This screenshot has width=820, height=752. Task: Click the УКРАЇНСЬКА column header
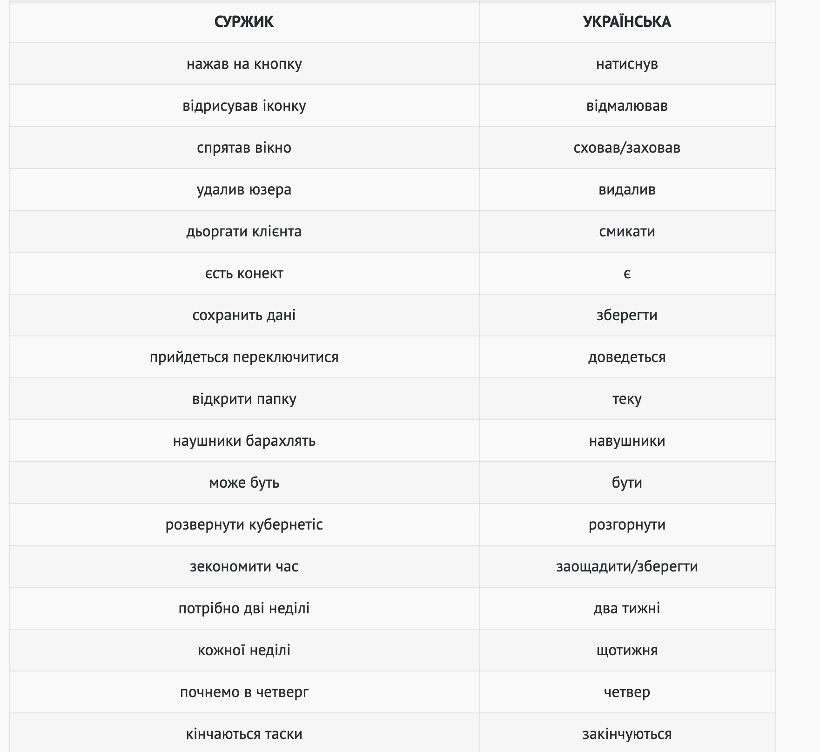click(626, 22)
